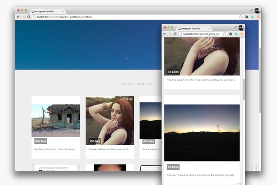Click Forward arrow in large browser window
This screenshot has width=277, height=185.
pos(24,17)
